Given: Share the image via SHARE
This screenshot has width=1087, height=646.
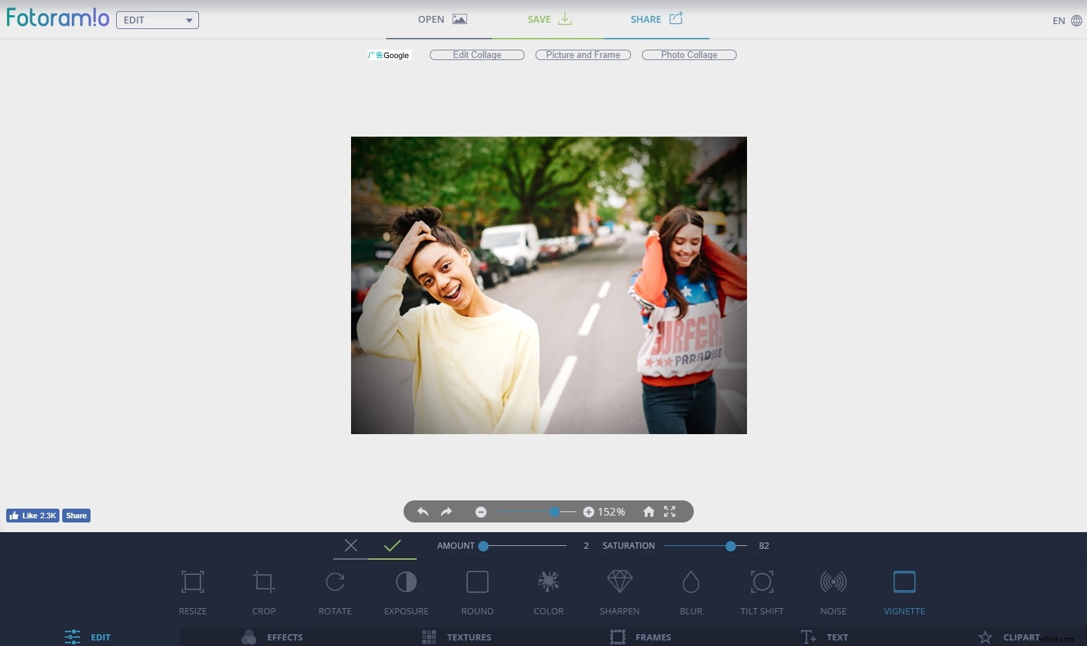Looking at the screenshot, I should pos(656,19).
